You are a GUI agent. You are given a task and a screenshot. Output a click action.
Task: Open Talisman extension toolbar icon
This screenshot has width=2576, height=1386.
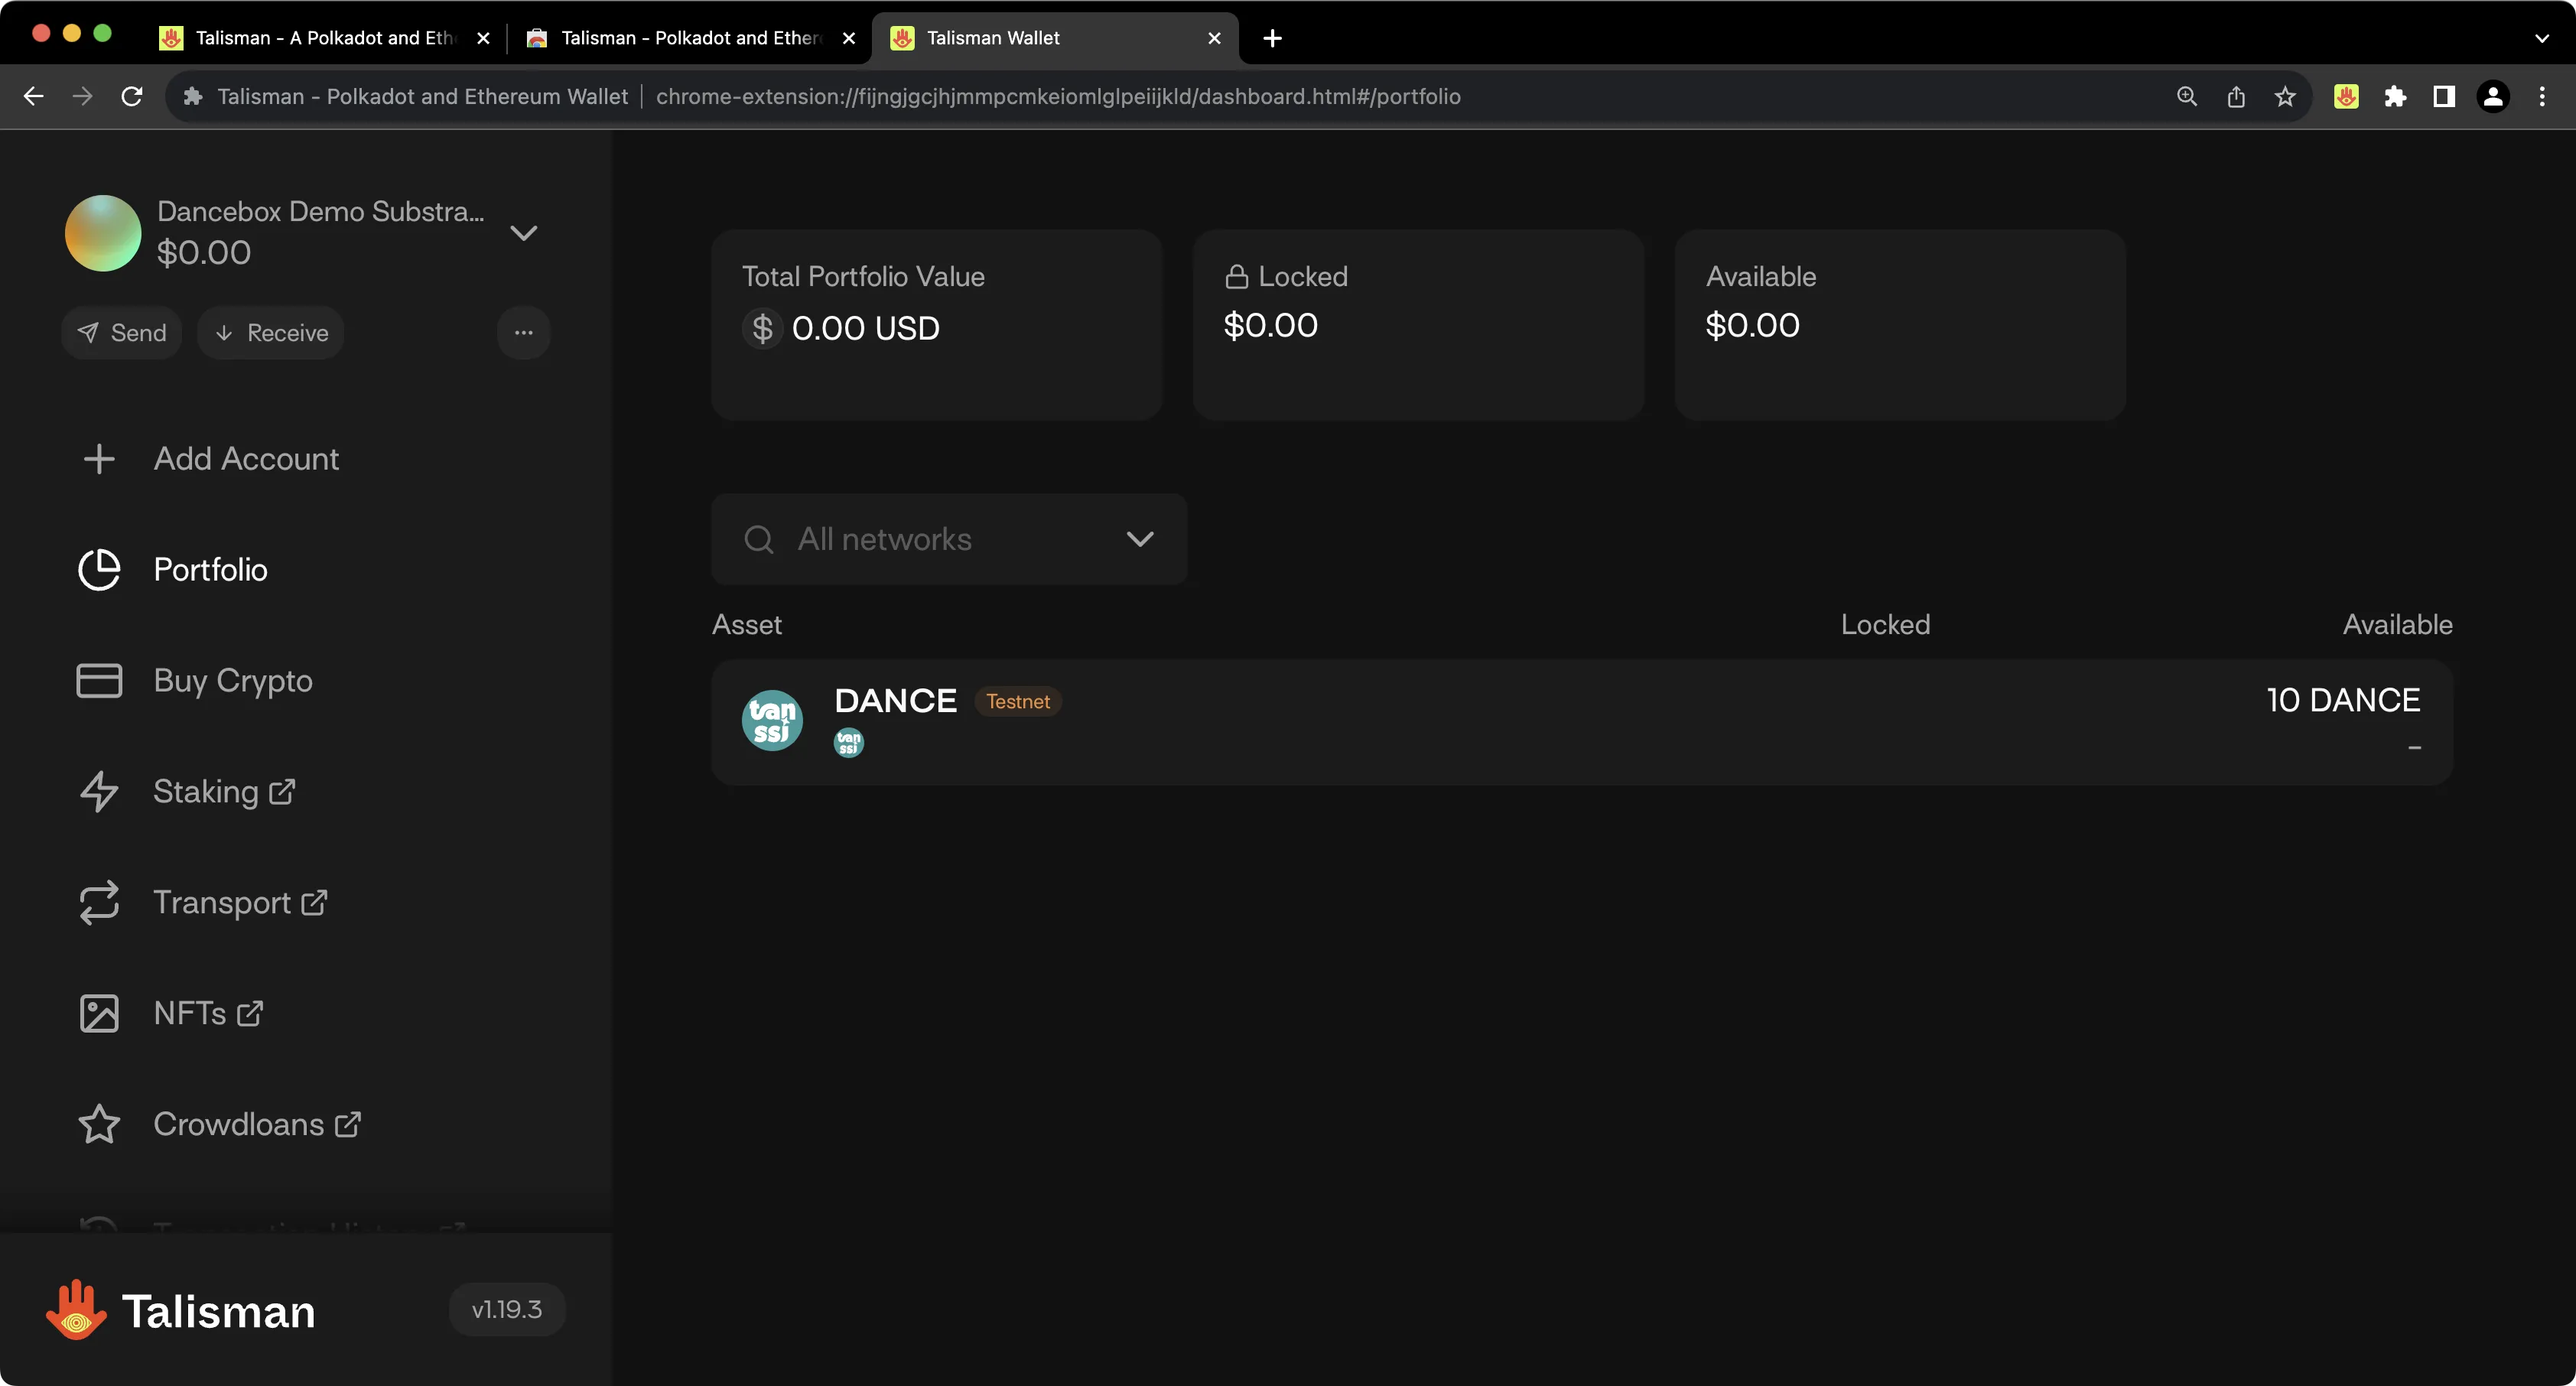tap(2346, 96)
